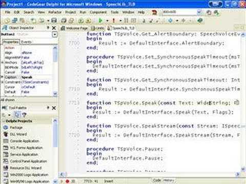Open the dropdown arrow beside red exclamation icon
Image resolution: width=246 pixels, height=184 pixels.
tap(120, 21)
